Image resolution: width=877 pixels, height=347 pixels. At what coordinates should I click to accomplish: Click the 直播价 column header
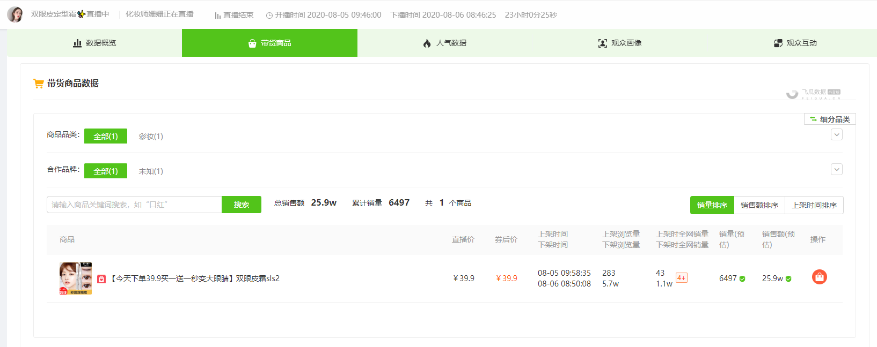point(463,239)
